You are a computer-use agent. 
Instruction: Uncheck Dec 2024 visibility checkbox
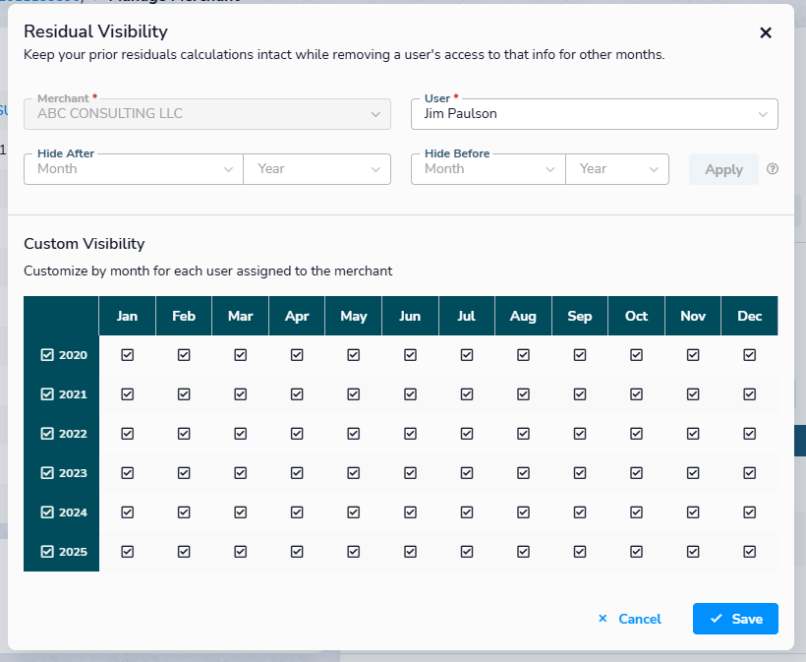point(749,512)
